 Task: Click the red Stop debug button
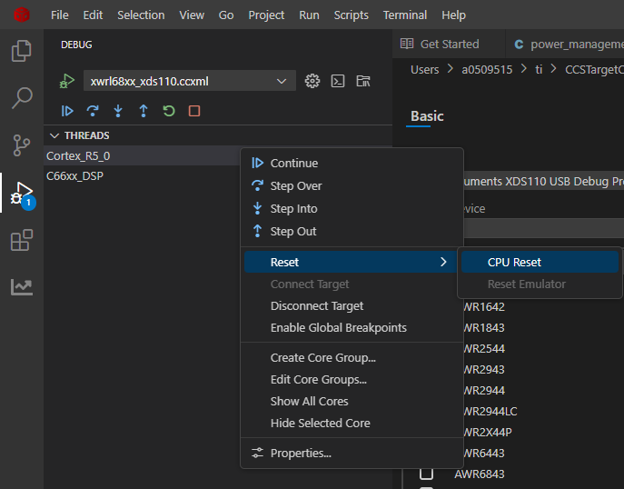pos(194,111)
